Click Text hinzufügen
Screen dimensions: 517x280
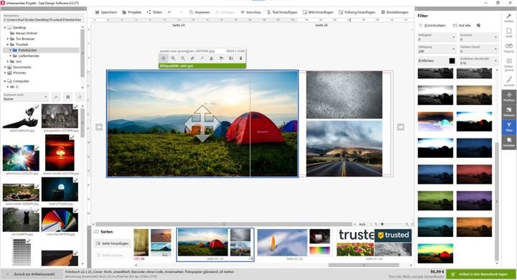[282, 12]
